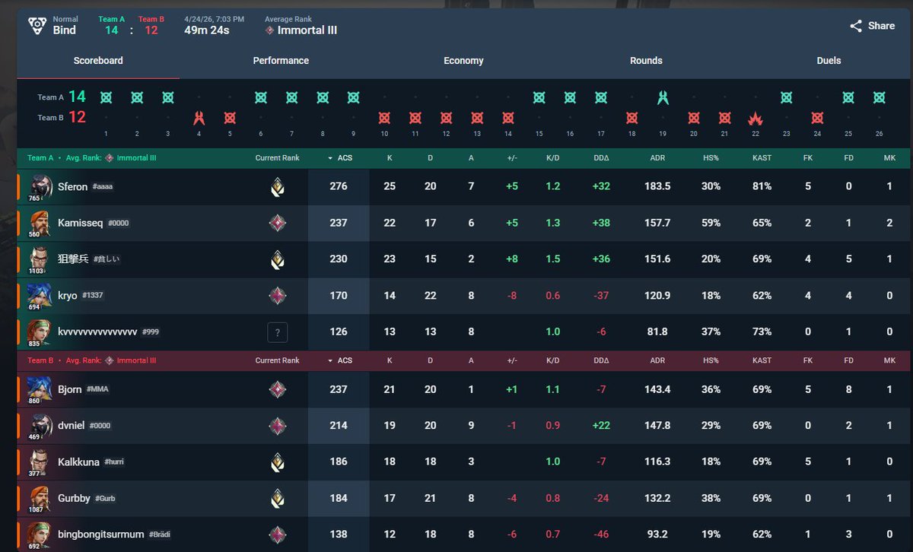Click 狙撃兵 player's agent avatar
Screen dimensions: 913x552
pos(41,259)
